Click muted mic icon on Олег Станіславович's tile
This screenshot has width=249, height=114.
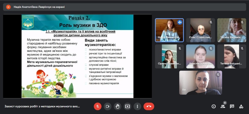click(211, 22)
